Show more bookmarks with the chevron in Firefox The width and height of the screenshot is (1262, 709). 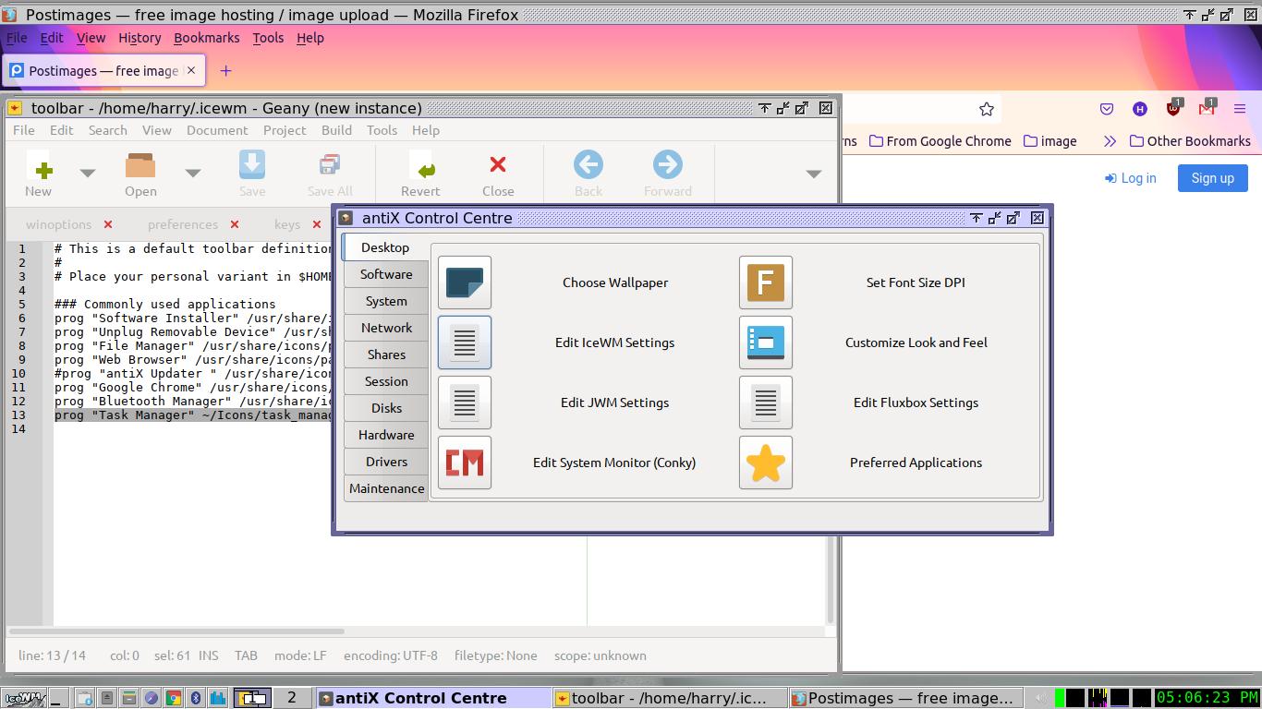(1110, 141)
